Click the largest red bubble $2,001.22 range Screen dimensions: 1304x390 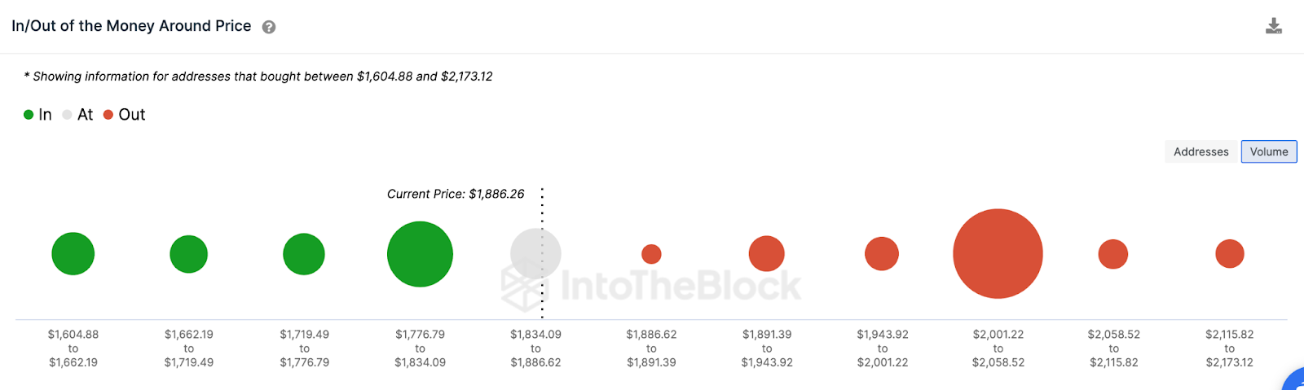[998, 254]
